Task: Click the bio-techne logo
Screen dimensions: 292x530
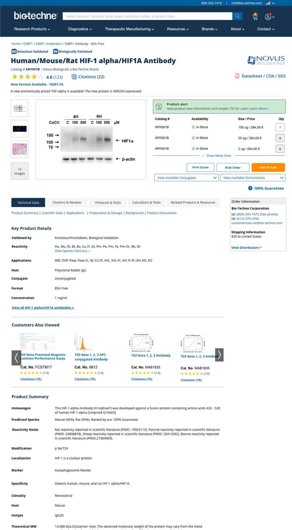Action: (x=36, y=15)
